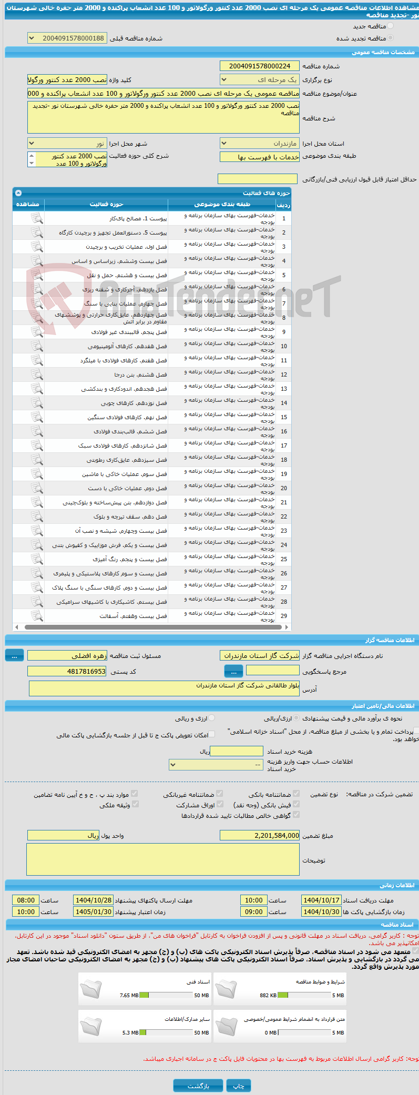
Task: Toggle the وثیقه ملکی checkbox
Action: [135, 804]
